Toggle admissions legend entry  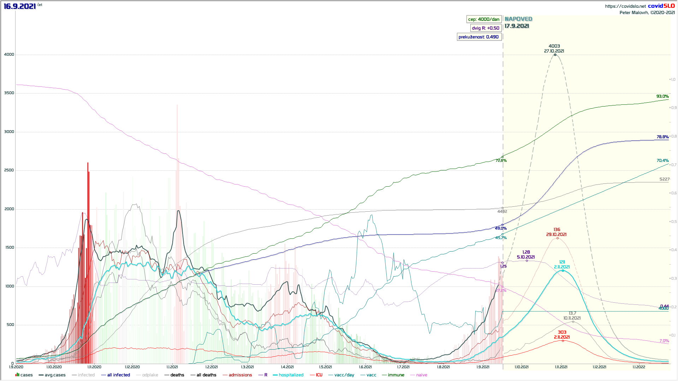point(240,375)
